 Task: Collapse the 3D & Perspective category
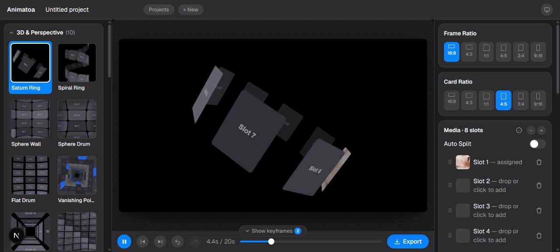[11, 33]
